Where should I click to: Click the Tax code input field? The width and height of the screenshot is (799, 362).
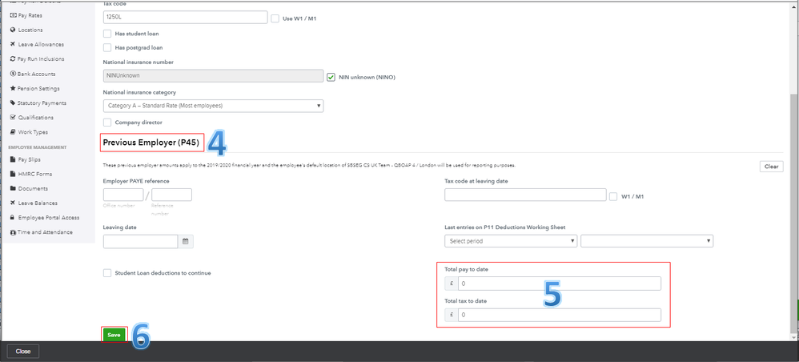pos(185,17)
